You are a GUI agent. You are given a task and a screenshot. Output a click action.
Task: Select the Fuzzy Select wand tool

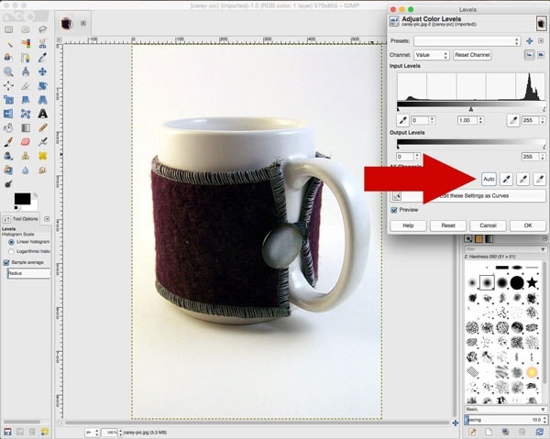[8, 44]
